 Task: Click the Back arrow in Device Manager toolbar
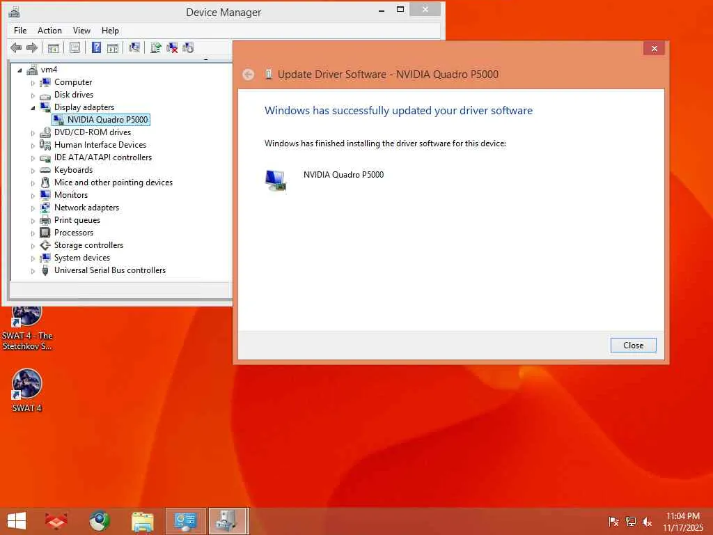tap(16, 47)
